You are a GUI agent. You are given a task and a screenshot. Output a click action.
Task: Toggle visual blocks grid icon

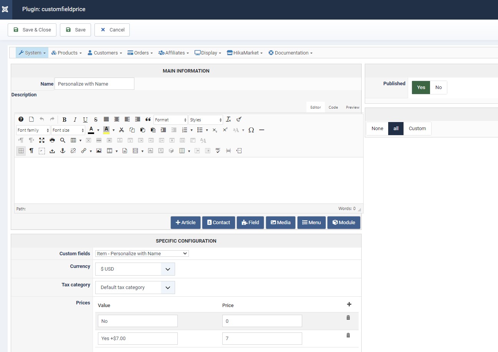click(21, 150)
